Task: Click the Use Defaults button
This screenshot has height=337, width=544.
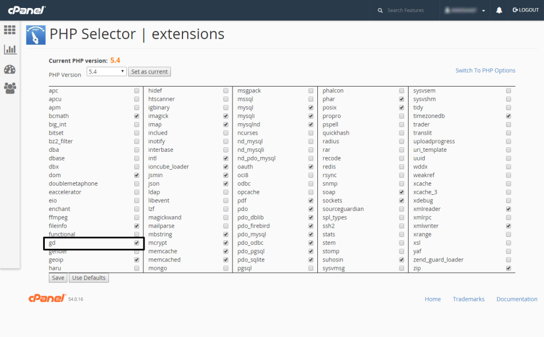Action: click(x=89, y=278)
